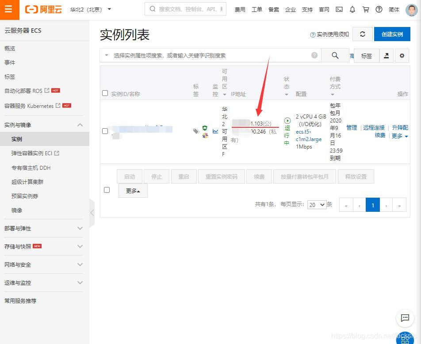The image size is (421, 344).
Task: Open the shopping cart icon
Action: point(365,9)
